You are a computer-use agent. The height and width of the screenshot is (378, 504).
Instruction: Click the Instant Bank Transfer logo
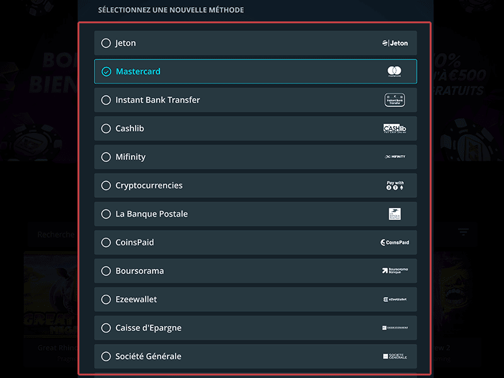coord(395,100)
